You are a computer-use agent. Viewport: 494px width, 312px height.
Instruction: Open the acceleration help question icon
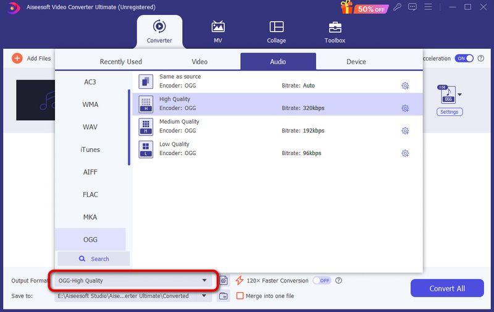481,58
